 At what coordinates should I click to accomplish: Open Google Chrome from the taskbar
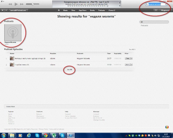point(45,135)
